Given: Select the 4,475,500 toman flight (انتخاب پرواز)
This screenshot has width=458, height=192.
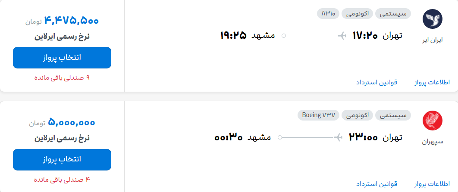Looking at the screenshot, I should click(62, 58).
